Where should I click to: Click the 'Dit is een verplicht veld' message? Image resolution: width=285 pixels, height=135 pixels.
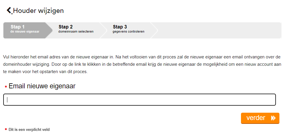click(29, 129)
